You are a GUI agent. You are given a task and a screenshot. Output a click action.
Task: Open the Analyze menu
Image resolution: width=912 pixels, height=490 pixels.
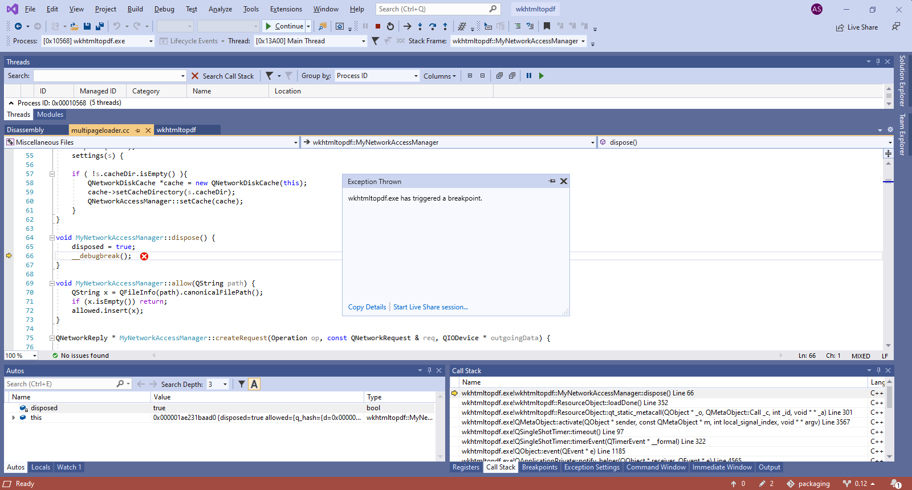point(220,9)
